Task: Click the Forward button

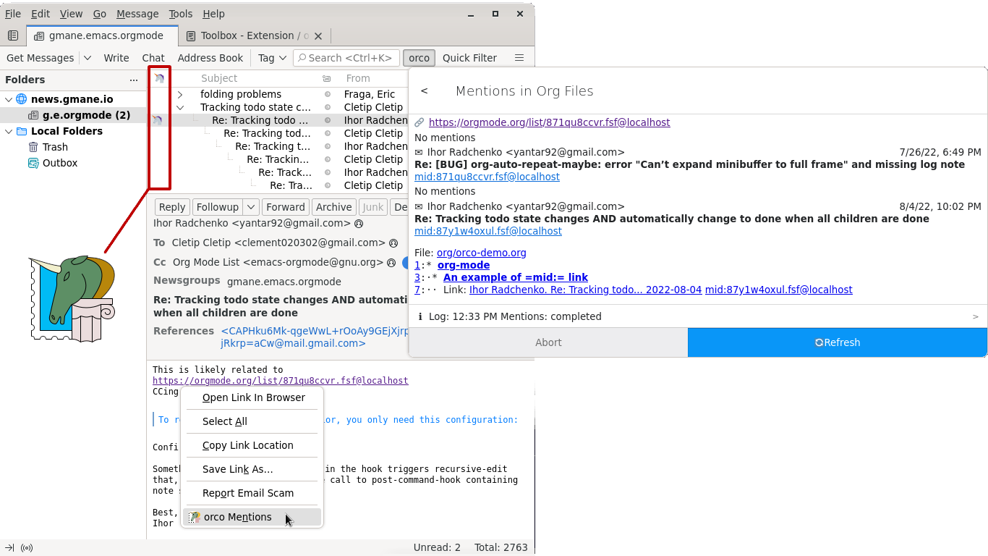Action: [286, 207]
